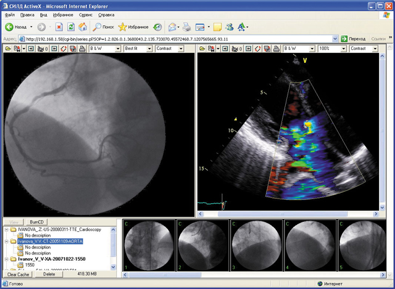Click the BurnCD button
The image size is (395, 289).
point(37,222)
